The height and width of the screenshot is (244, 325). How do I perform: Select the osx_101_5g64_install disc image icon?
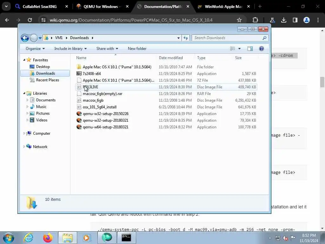[79, 107]
